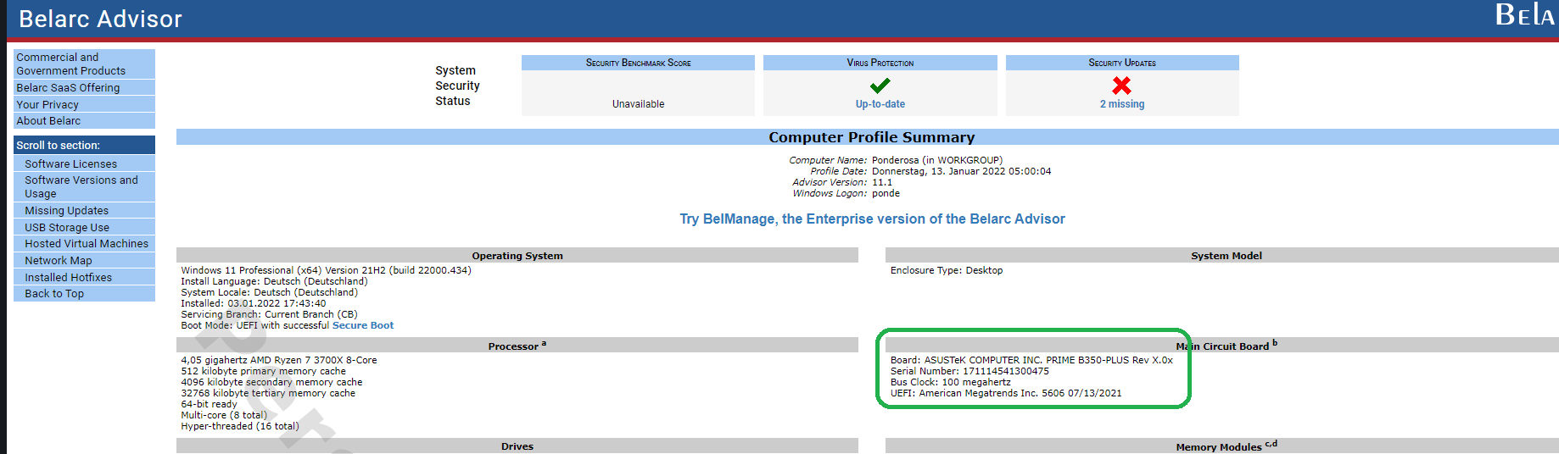The width and height of the screenshot is (1559, 454).
Task: Open Commercial and Government Products link
Action: [x=84, y=64]
